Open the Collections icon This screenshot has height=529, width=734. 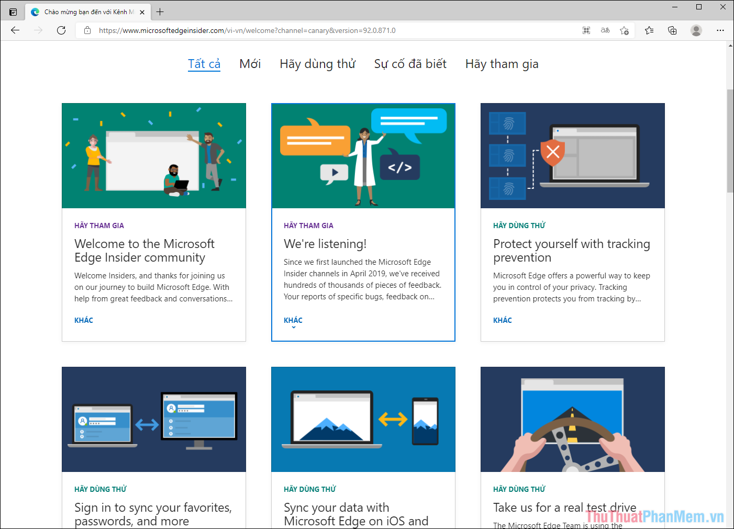672,30
